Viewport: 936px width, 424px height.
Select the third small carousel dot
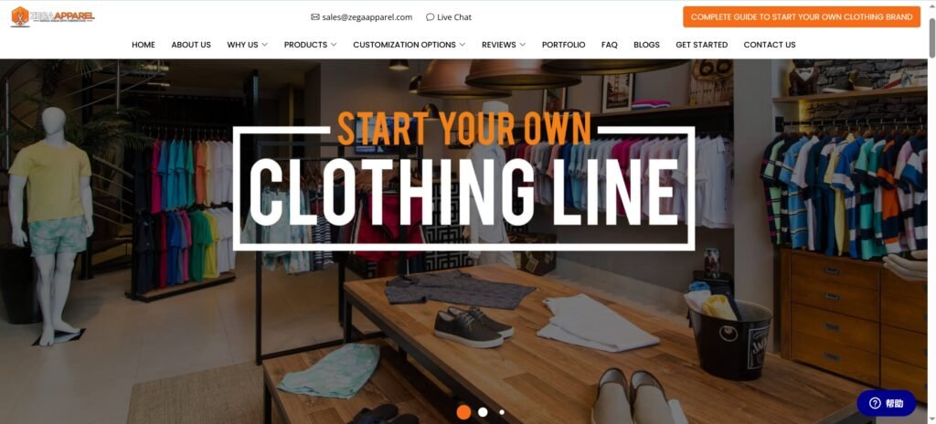pyautogui.click(x=502, y=411)
